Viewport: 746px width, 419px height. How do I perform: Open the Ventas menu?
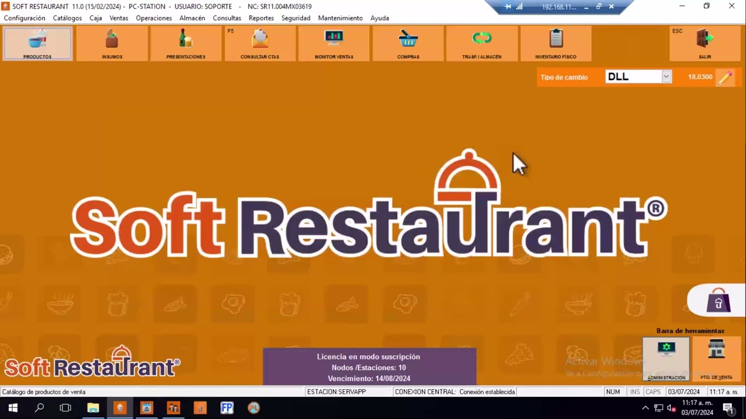(119, 18)
